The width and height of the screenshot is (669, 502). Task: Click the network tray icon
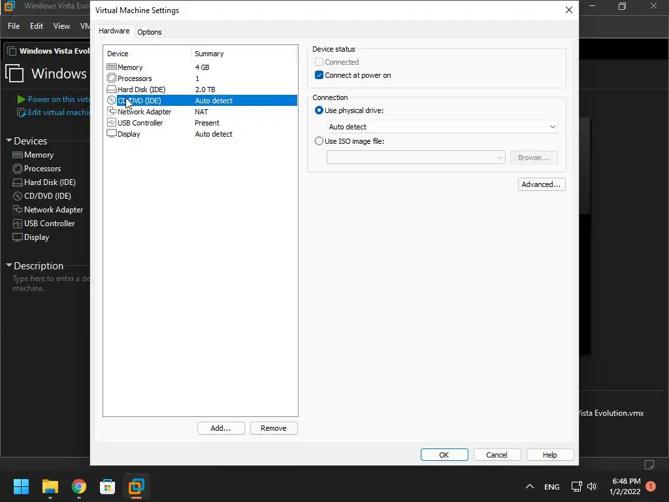pos(576,486)
